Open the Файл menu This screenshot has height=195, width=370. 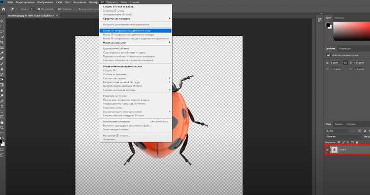pos(10,2)
